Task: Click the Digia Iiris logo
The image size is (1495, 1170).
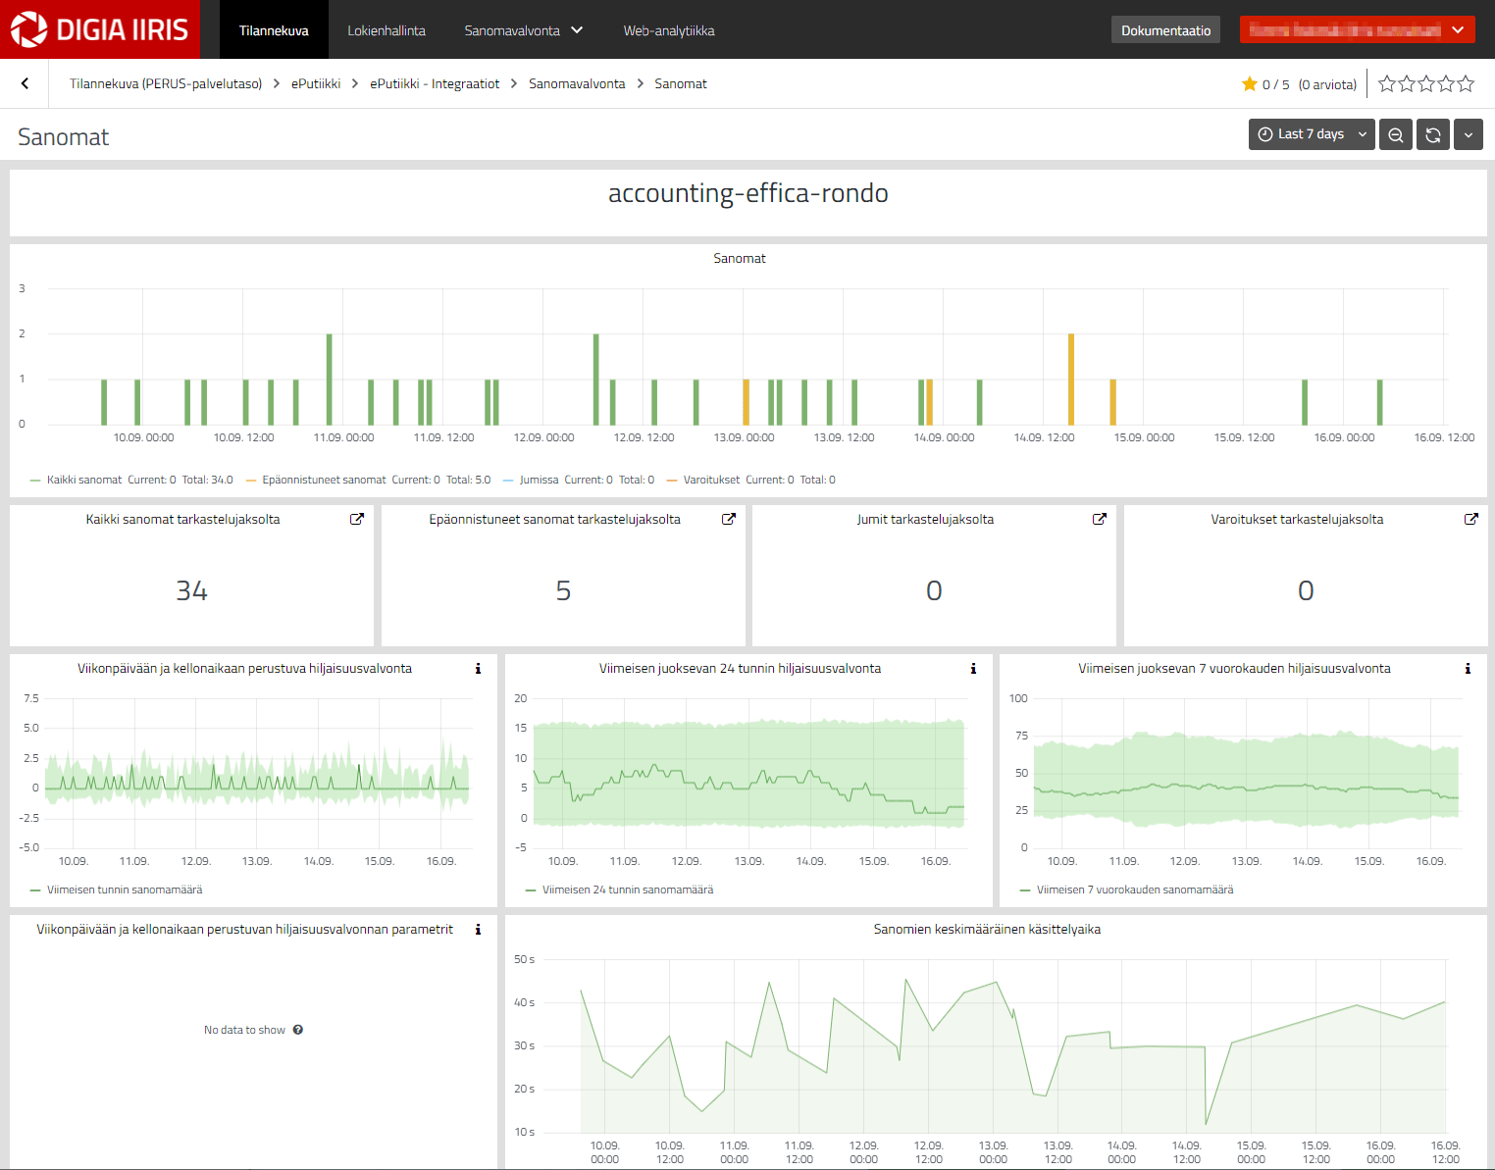Action: tap(99, 29)
